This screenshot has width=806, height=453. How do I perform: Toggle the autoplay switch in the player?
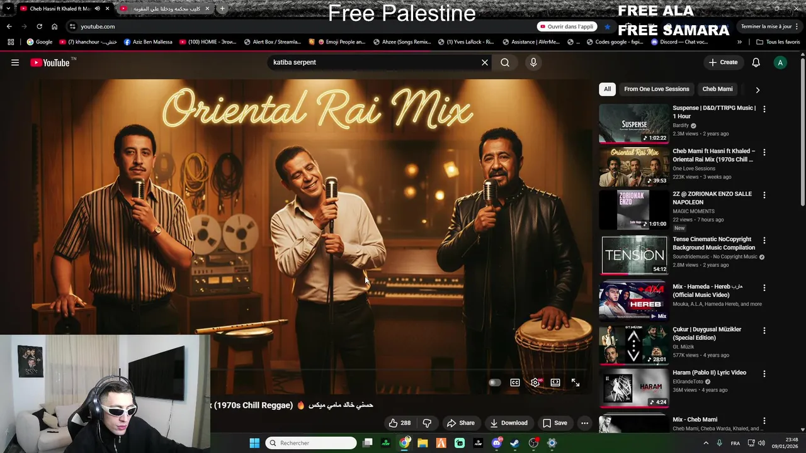click(x=494, y=383)
